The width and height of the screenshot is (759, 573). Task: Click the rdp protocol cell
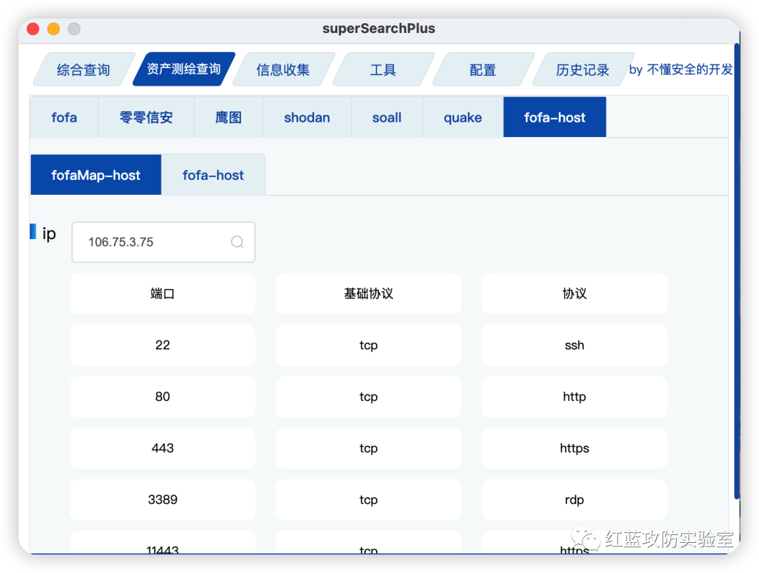(575, 499)
